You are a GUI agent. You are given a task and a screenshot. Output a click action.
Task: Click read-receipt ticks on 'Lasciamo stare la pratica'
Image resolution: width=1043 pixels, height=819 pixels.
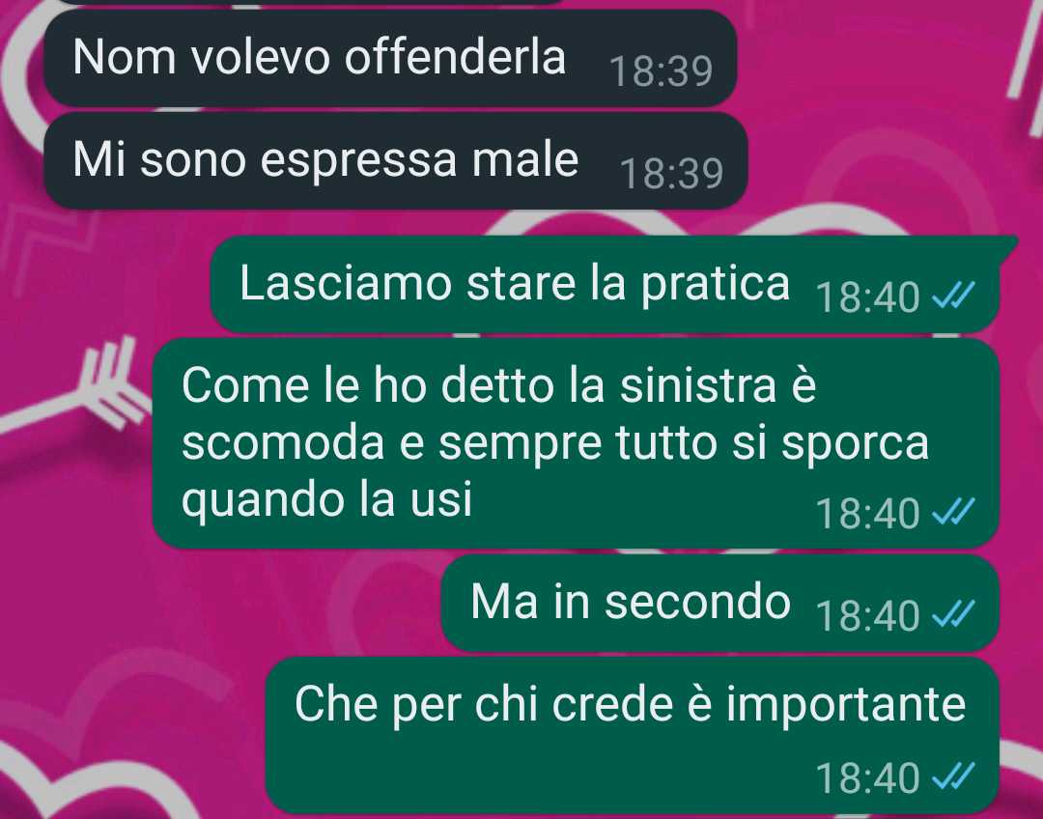953,296
